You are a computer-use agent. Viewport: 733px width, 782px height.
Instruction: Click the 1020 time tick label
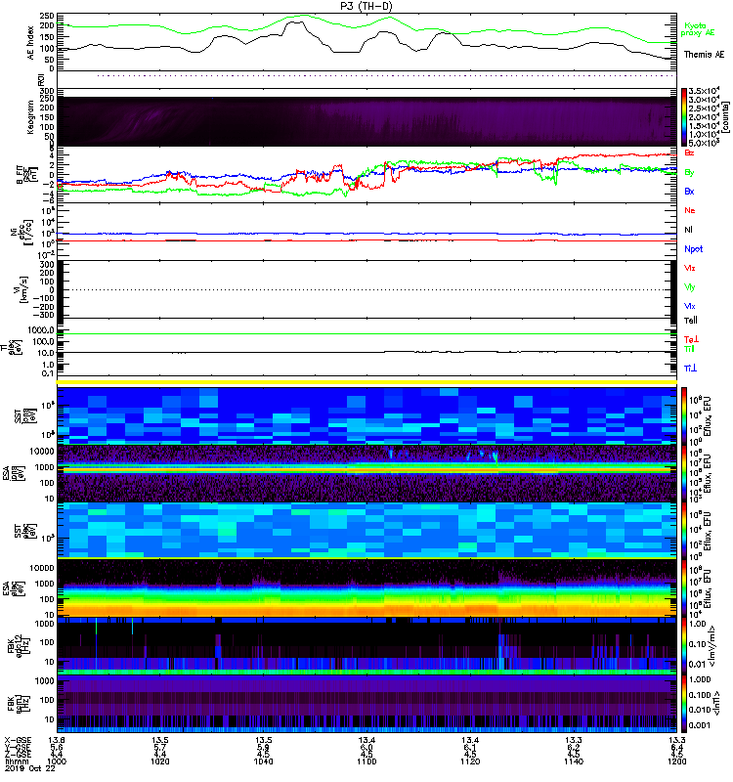coord(160,761)
